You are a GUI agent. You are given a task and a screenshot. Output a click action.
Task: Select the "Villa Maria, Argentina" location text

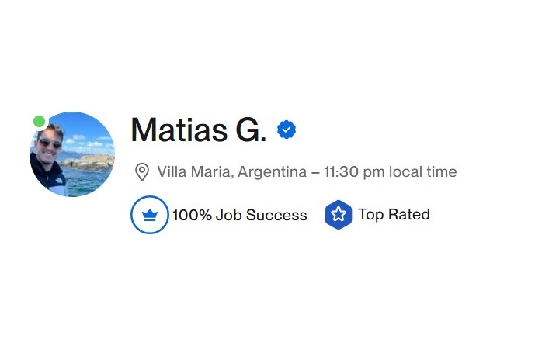coord(231,172)
